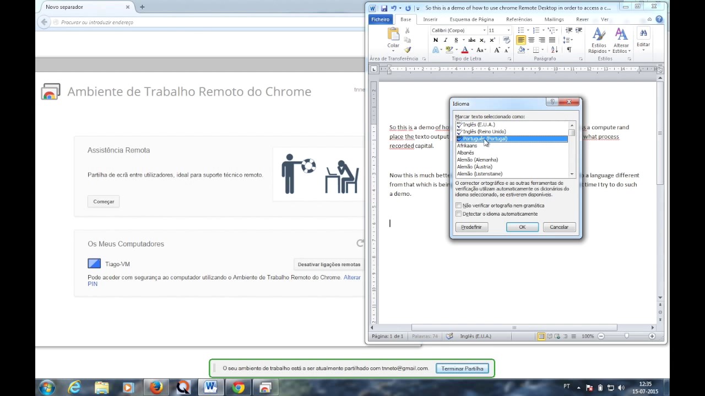Click the browser address bar field
Image resolution: width=705 pixels, height=396 pixels.
pyautogui.click(x=209, y=23)
